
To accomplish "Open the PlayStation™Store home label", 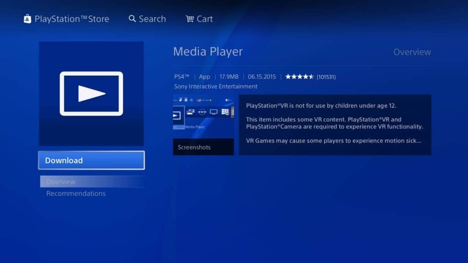I will [x=72, y=19].
